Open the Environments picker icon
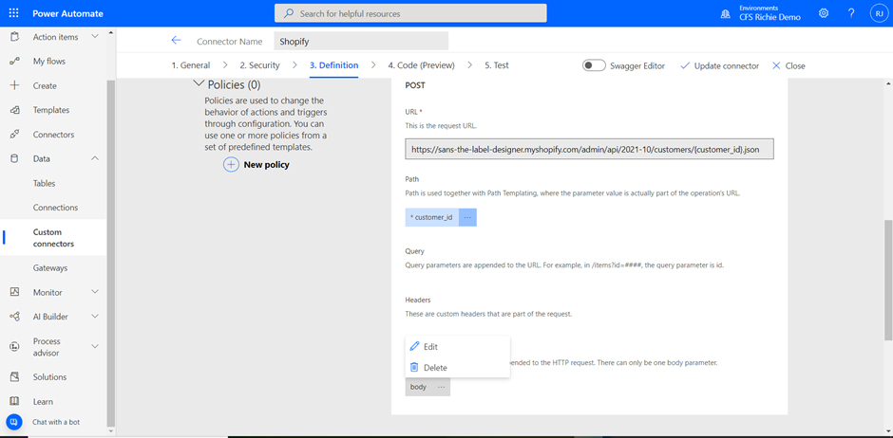This screenshot has height=438, width=893. coord(725,13)
